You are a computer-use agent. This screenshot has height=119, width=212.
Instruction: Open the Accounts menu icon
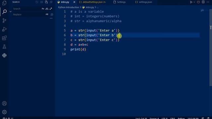coord(4,103)
